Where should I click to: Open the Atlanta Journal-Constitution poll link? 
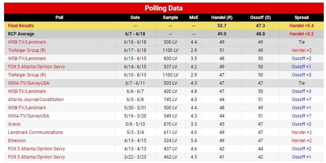[36, 100]
